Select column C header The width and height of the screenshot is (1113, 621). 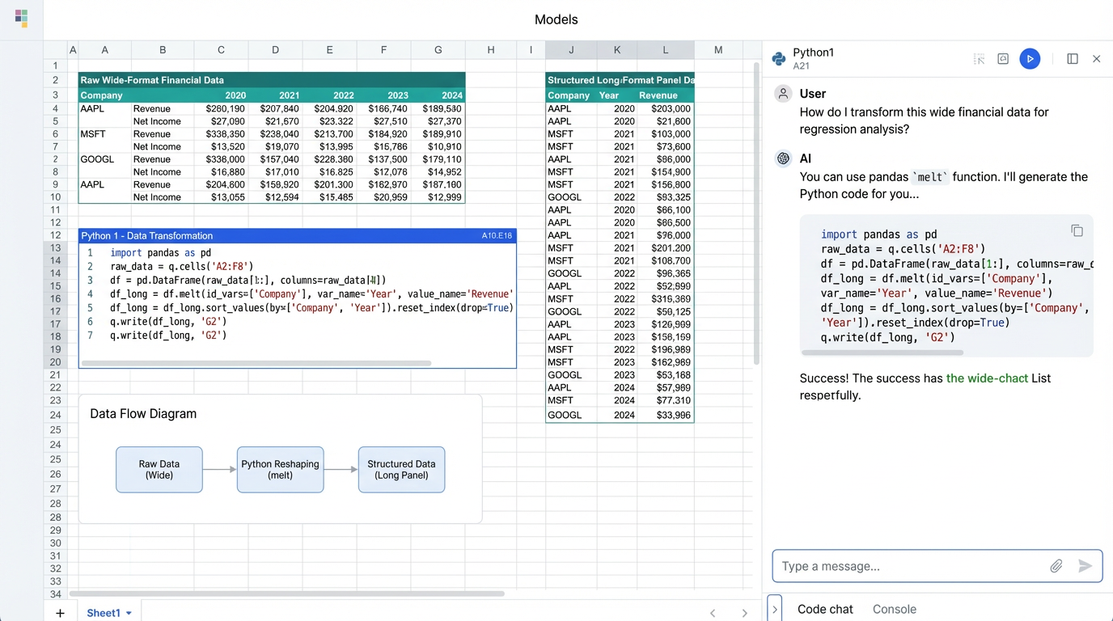tap(221, 50)
